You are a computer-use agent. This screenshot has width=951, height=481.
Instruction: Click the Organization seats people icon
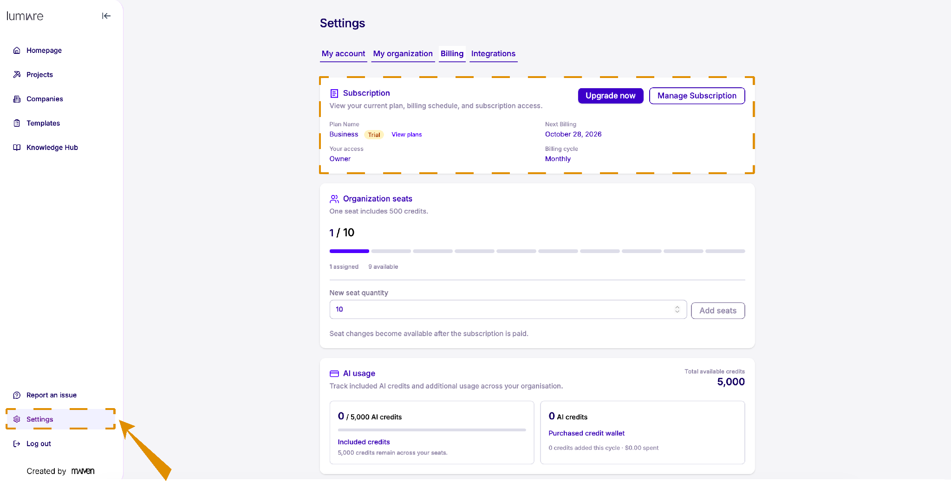point(334,199)
